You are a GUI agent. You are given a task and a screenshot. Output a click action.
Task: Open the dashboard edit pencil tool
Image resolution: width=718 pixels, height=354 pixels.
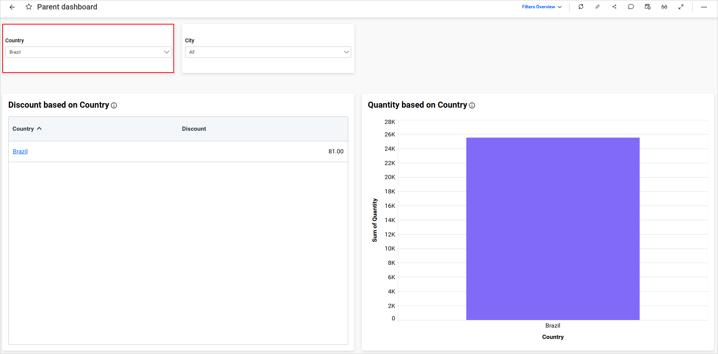coord(598,6)
